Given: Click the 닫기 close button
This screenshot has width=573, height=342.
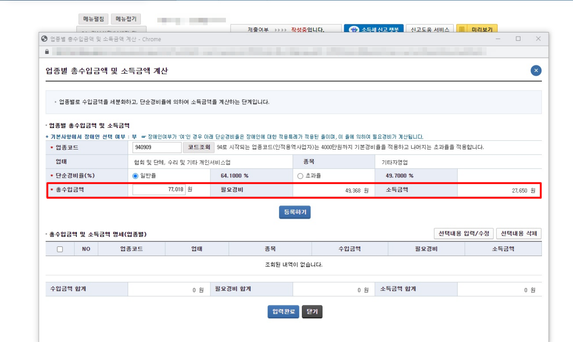Looking at the screenshot, I should 312,312.
